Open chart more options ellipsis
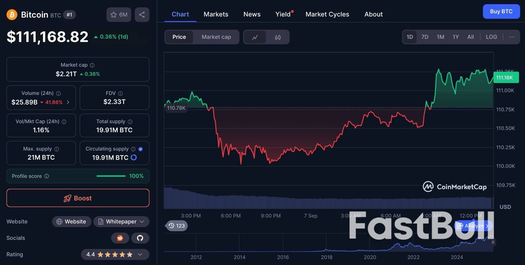Viewport: 525px width, 265px height. 512,37
